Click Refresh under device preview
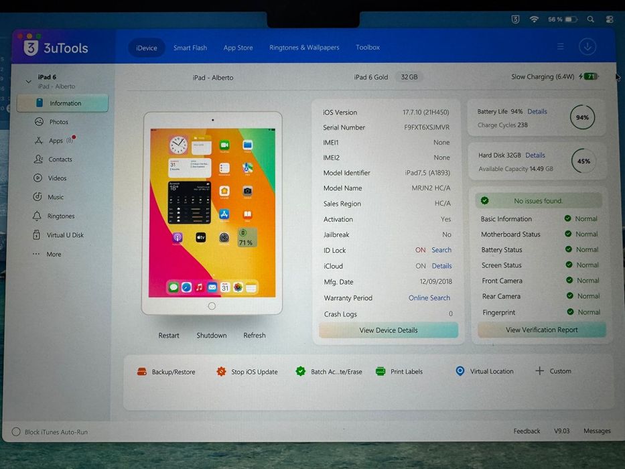This screenshot has width=625, height=469. pos(255,336)
